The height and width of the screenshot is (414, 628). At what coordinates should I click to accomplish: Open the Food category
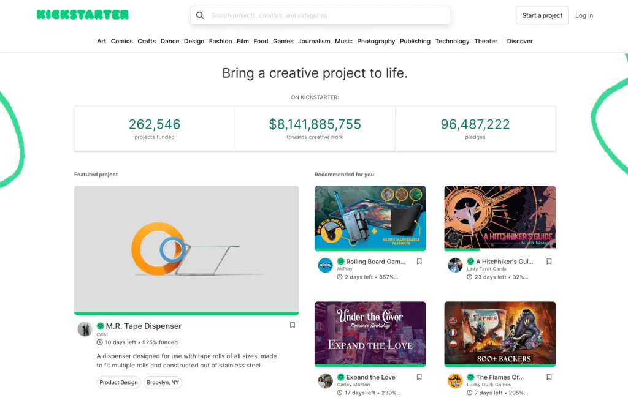(261, 41)
